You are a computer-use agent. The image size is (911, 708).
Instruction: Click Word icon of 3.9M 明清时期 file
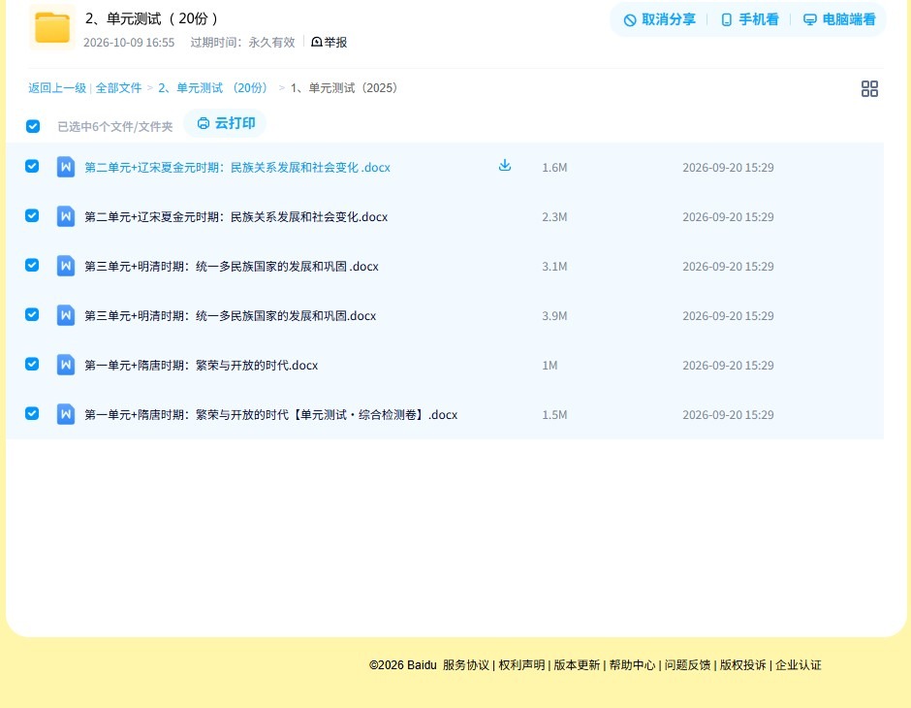pos(66,315)
